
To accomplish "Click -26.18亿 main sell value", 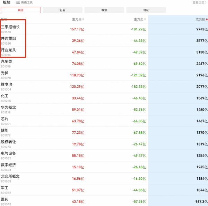I will pos(139,167).
